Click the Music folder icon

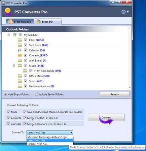point(20,66)
